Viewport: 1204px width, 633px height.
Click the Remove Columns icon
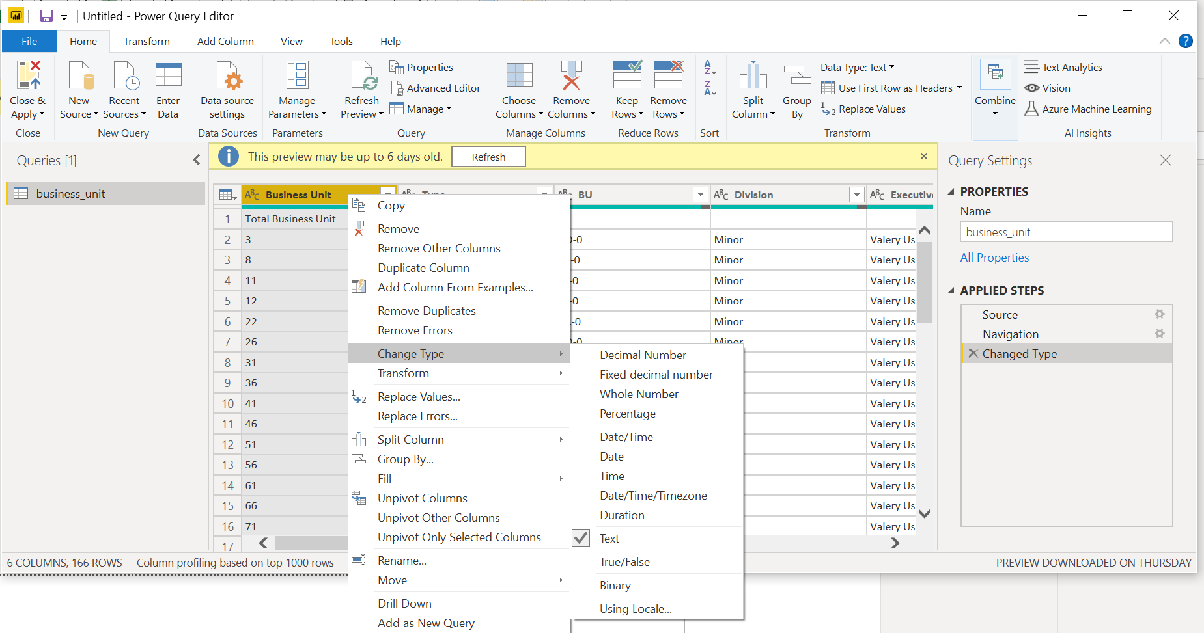(x=571, y=76)
